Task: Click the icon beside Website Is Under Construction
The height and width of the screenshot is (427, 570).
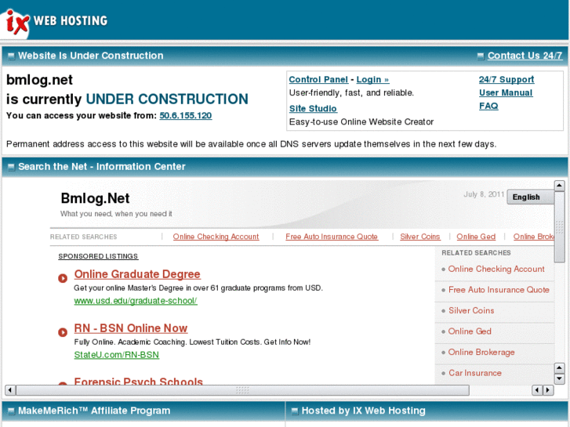Action: tap(11, 56)
